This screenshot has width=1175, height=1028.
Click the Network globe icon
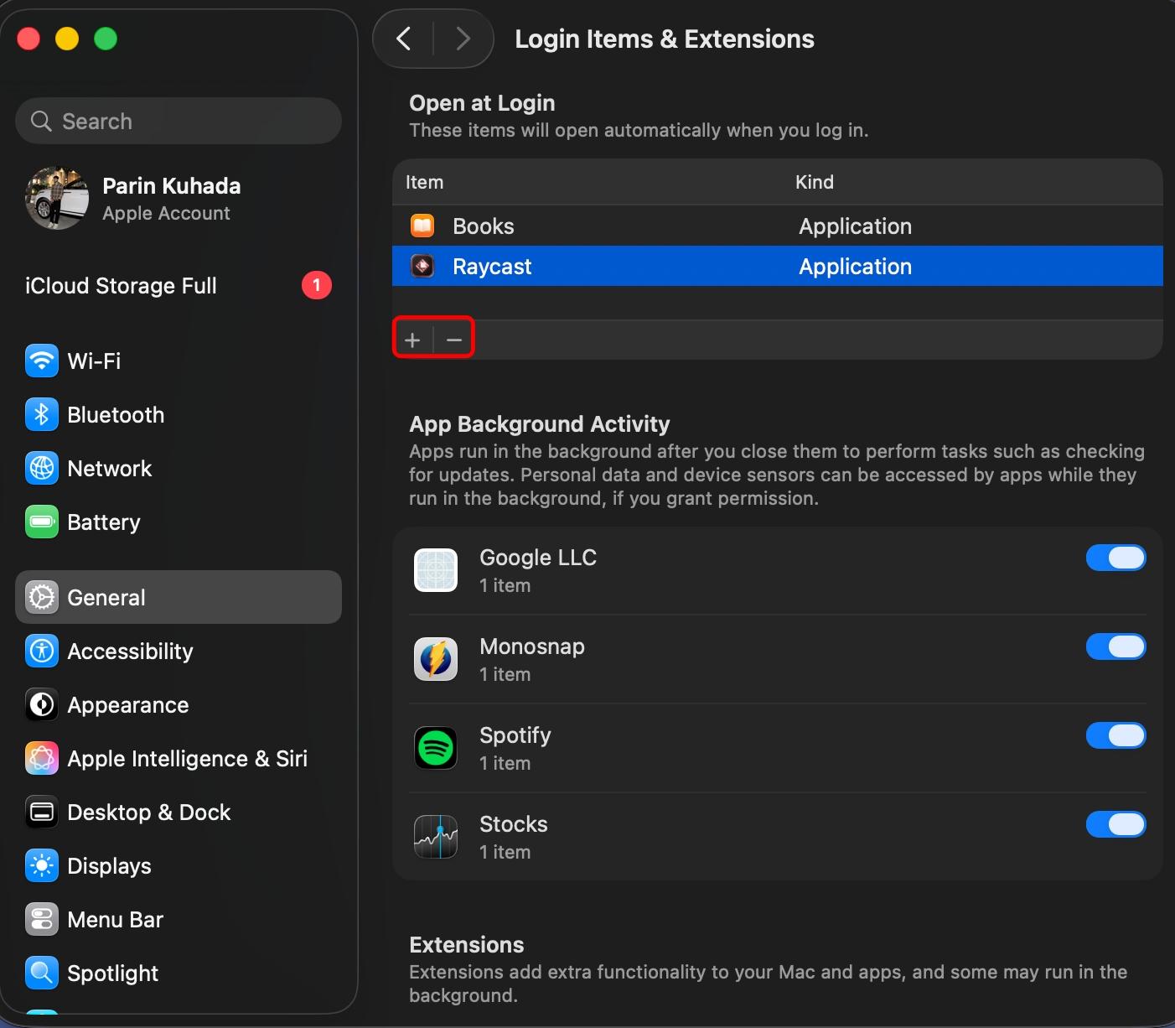click(x=42, y=469)
